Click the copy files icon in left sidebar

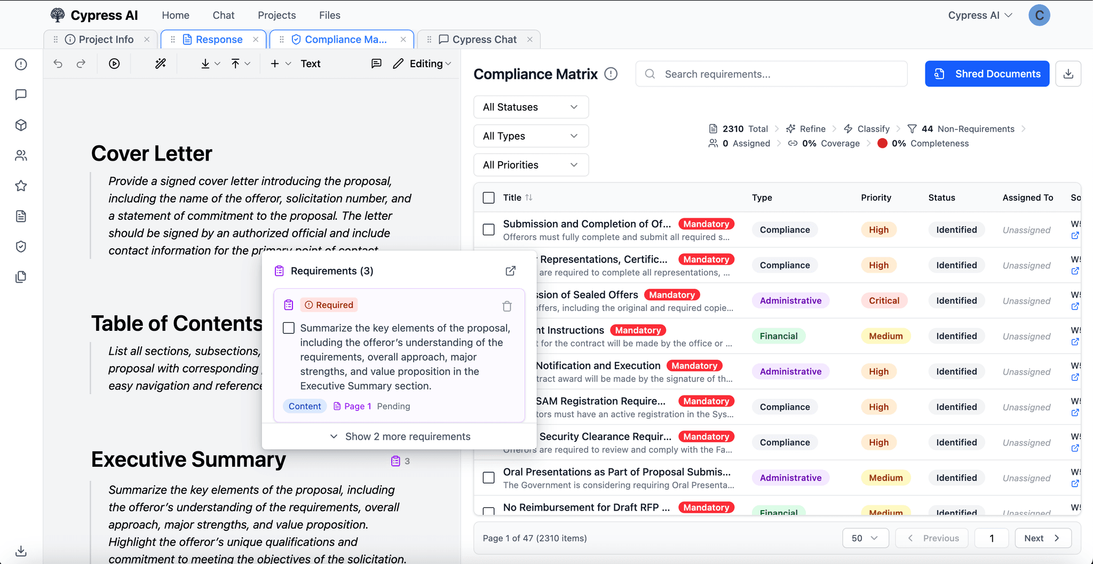pyautogui.click(x=21, y=277)
